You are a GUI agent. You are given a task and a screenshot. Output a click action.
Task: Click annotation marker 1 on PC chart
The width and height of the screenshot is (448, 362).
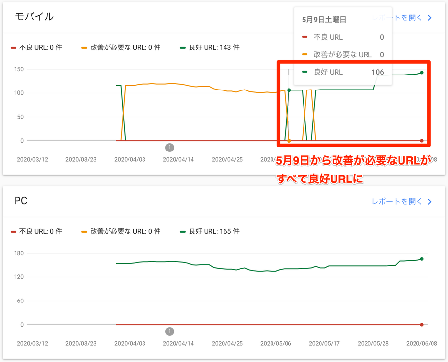[x=169, y=332]
